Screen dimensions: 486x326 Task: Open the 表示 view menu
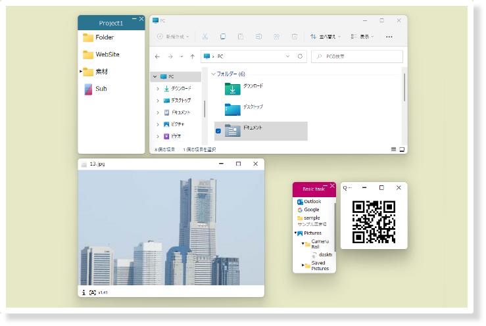(362, 37)
